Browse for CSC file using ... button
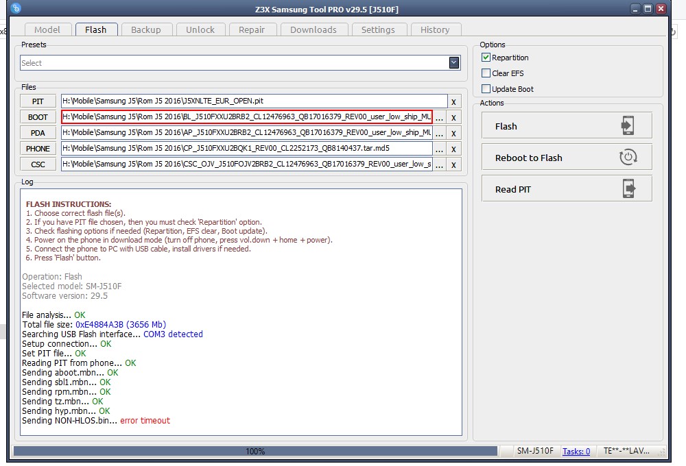Screen dimensions: 686x466 click(x=439, y=164)
